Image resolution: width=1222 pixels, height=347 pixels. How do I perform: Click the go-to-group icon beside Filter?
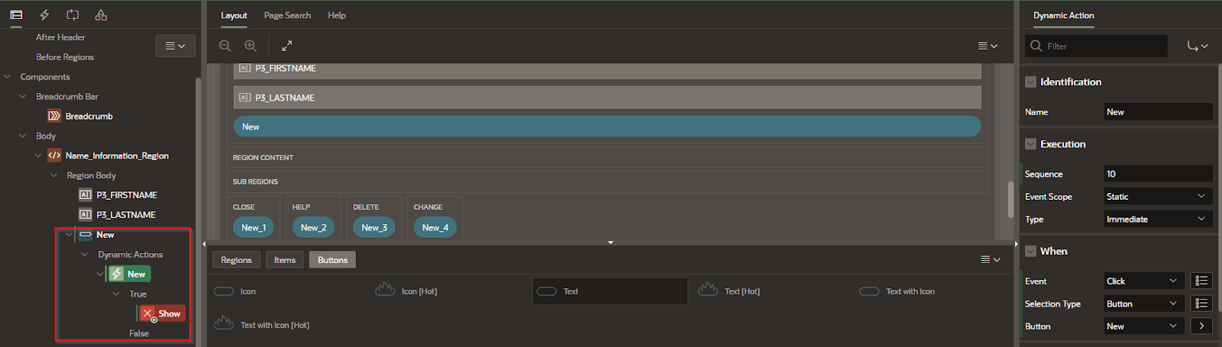1198,46
